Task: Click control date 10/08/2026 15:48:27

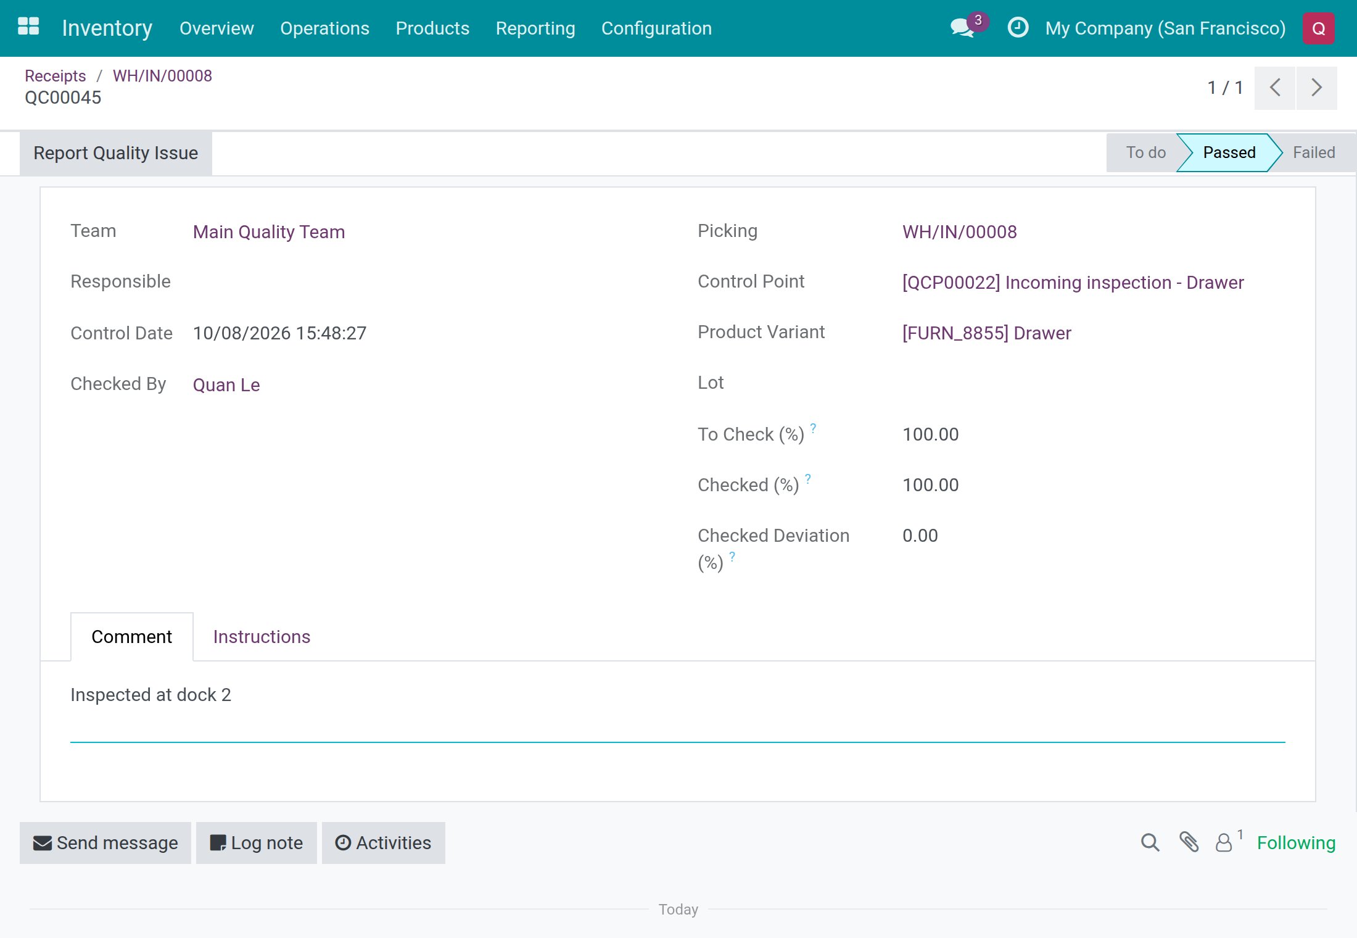Action: click(279, 333)
